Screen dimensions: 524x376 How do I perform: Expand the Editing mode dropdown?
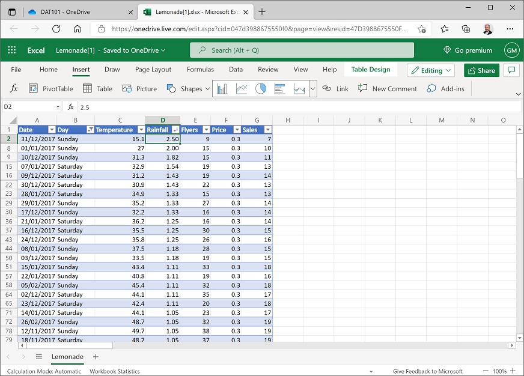430,70
